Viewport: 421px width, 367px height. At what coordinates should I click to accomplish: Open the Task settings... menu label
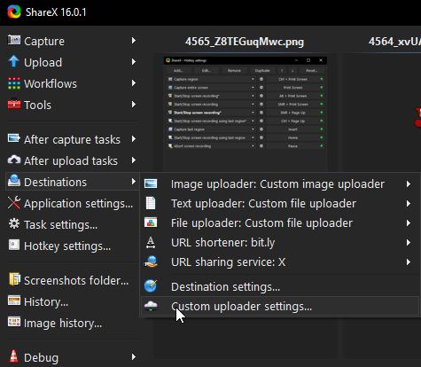tap(60, 225)
